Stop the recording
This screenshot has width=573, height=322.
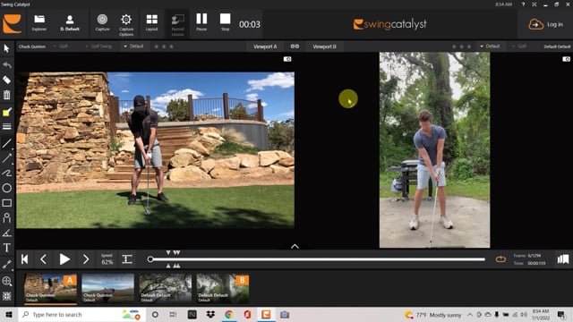(225, 22)
